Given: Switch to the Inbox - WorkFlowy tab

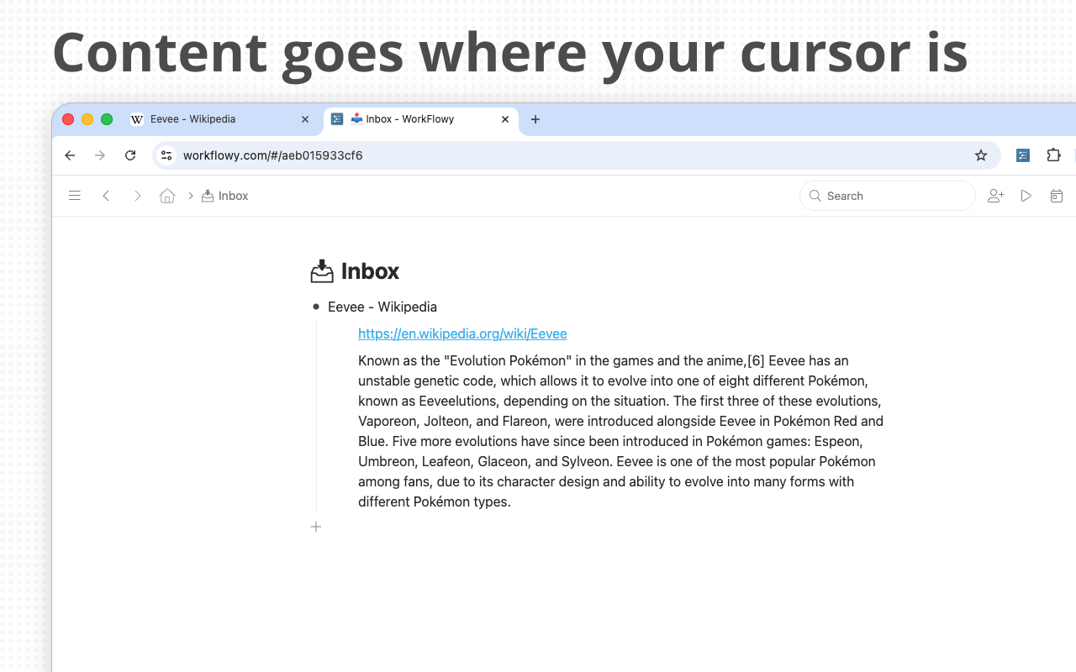Looking at the screenshot, I should pos(420,119).
